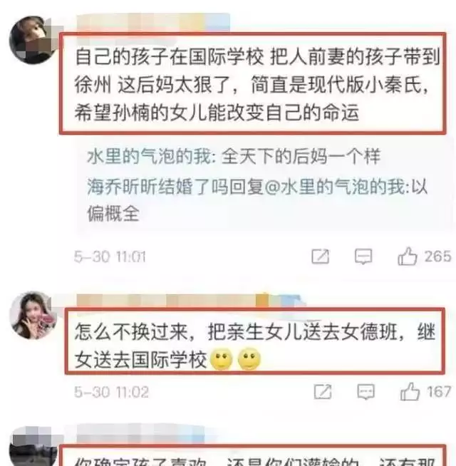The image size is (456, 466).
Task: Share the 5-30 11:02 comment
Action: click(323, 391)
